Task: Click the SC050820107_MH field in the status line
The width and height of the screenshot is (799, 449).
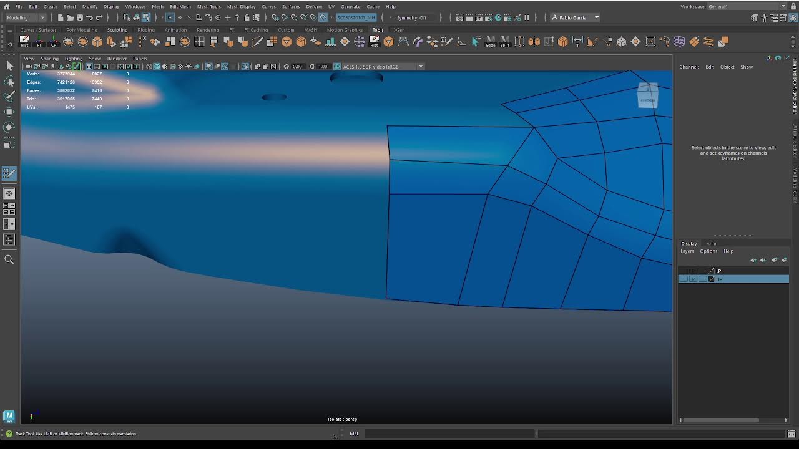Action: point(356,17)
